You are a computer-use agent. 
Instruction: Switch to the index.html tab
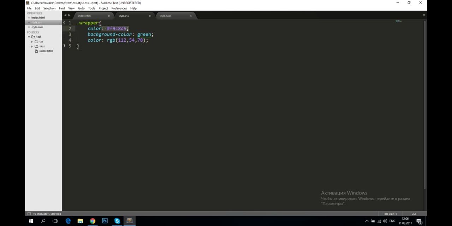tap(93, 16)
